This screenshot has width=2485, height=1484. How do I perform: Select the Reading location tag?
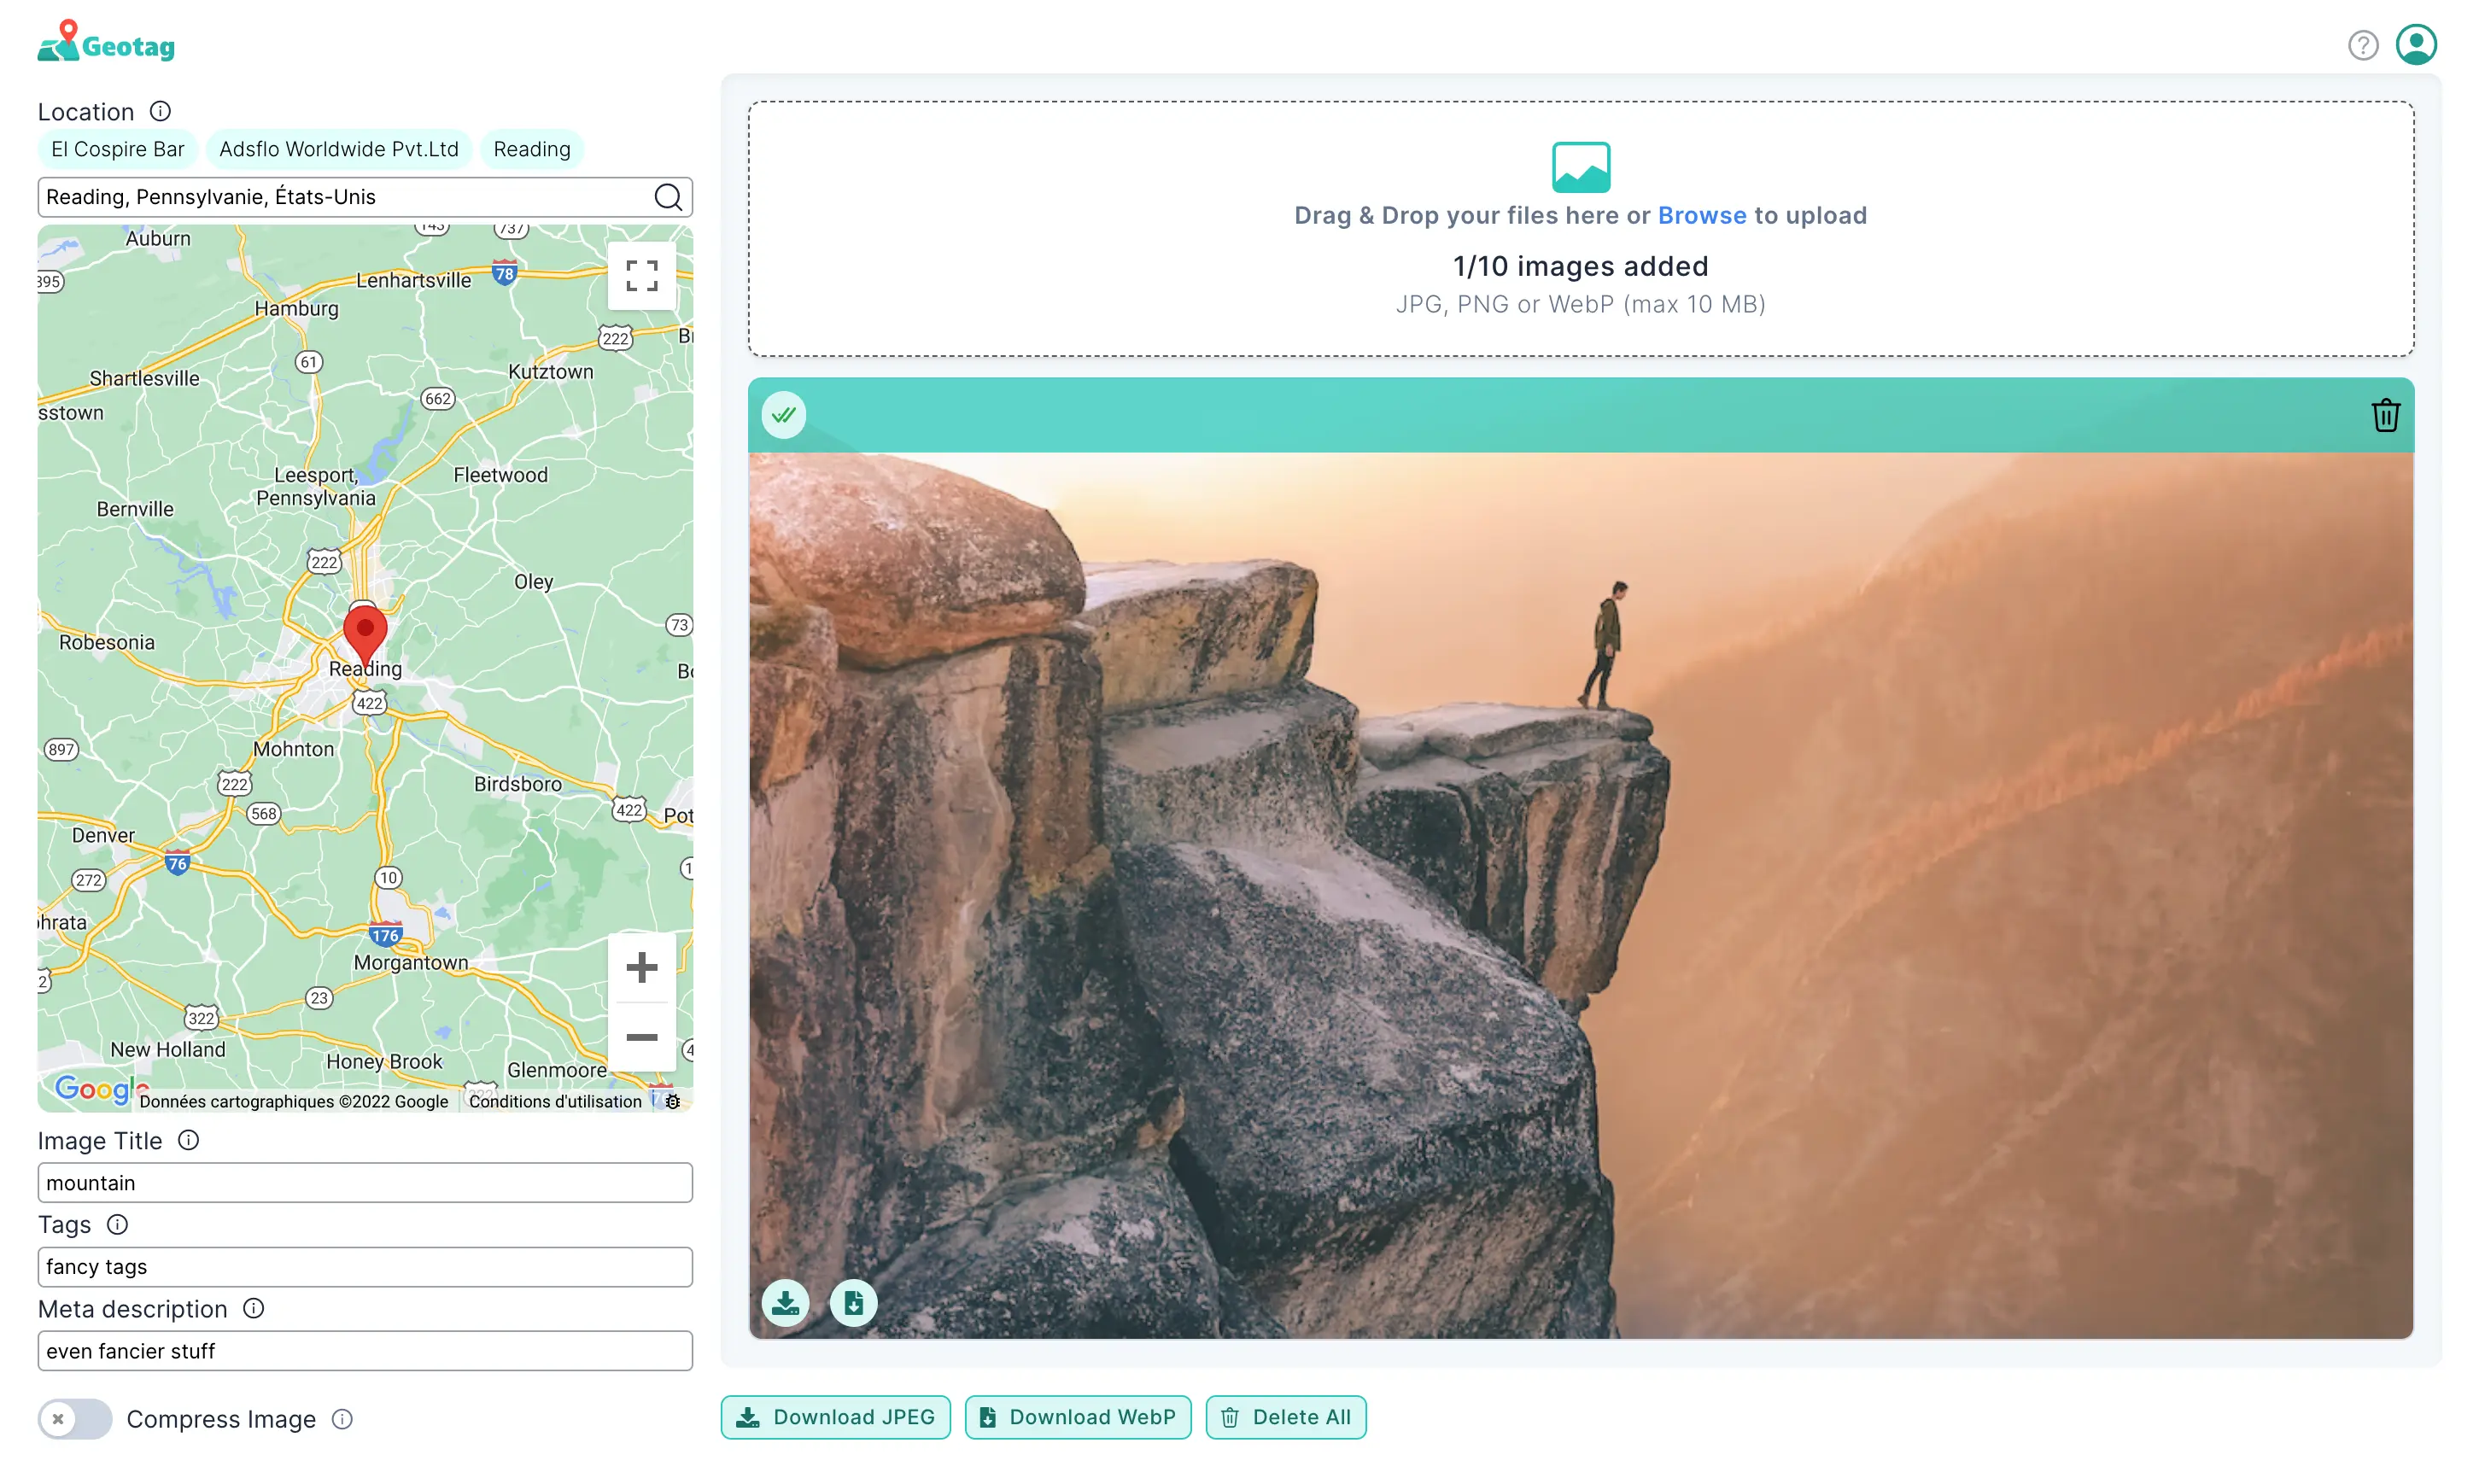click(x=532, y=149)
